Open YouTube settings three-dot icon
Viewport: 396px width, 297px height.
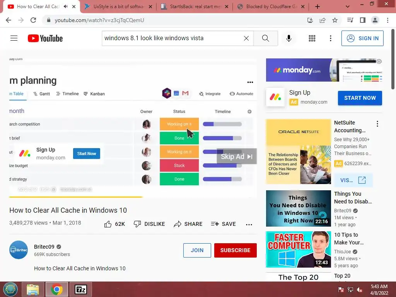pos(331,38)
